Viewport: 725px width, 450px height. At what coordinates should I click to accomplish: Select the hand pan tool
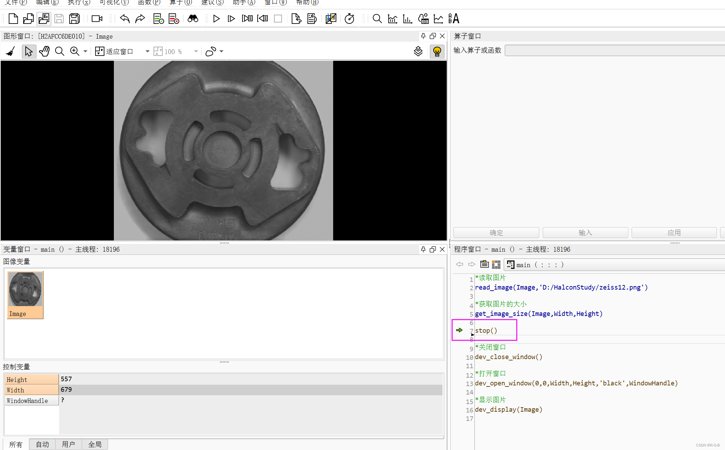pyautogui.click(x=44, y=52)
